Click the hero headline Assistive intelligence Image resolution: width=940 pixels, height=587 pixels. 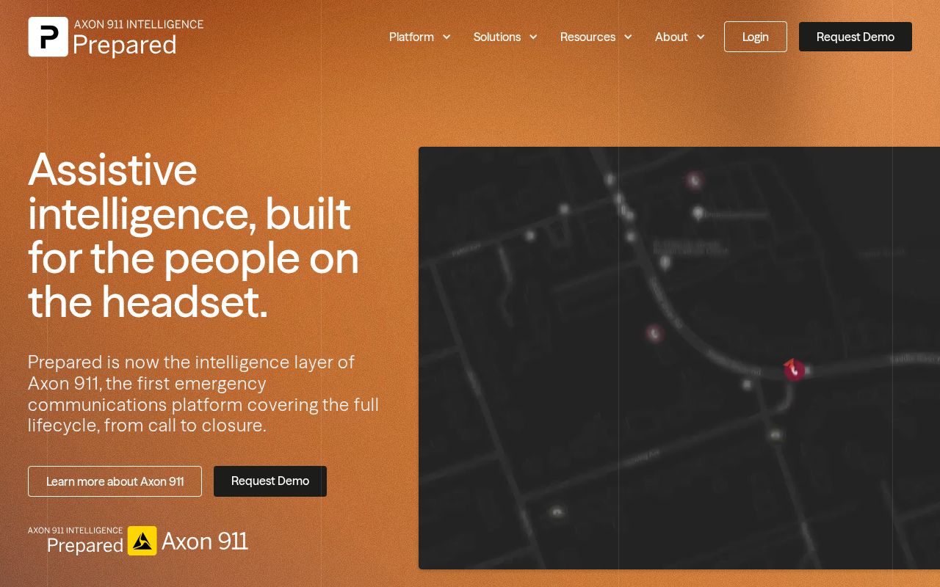click(x=193, y=236)
